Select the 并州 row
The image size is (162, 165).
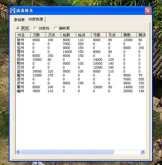coord(81,83)
